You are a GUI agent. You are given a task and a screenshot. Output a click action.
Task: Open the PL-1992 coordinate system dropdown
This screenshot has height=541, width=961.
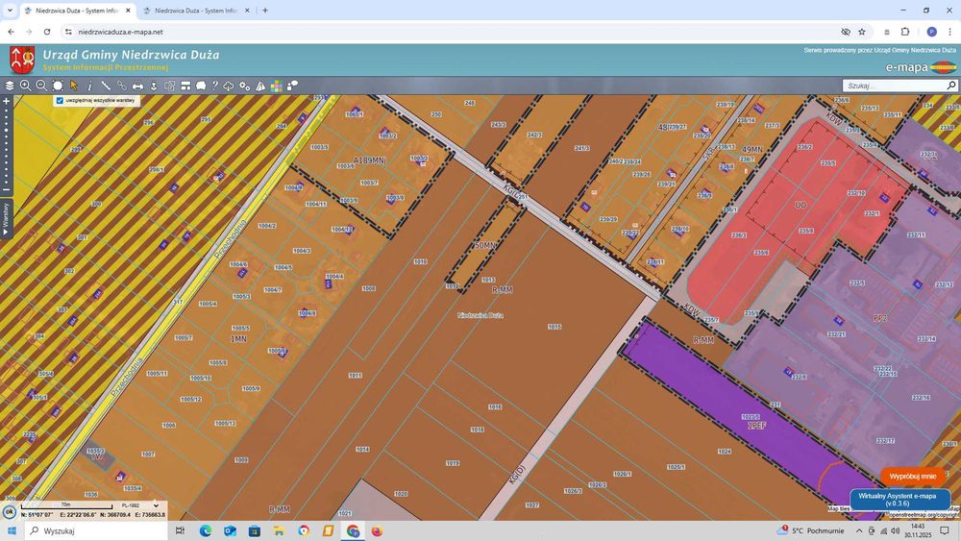tap(139, 506)
